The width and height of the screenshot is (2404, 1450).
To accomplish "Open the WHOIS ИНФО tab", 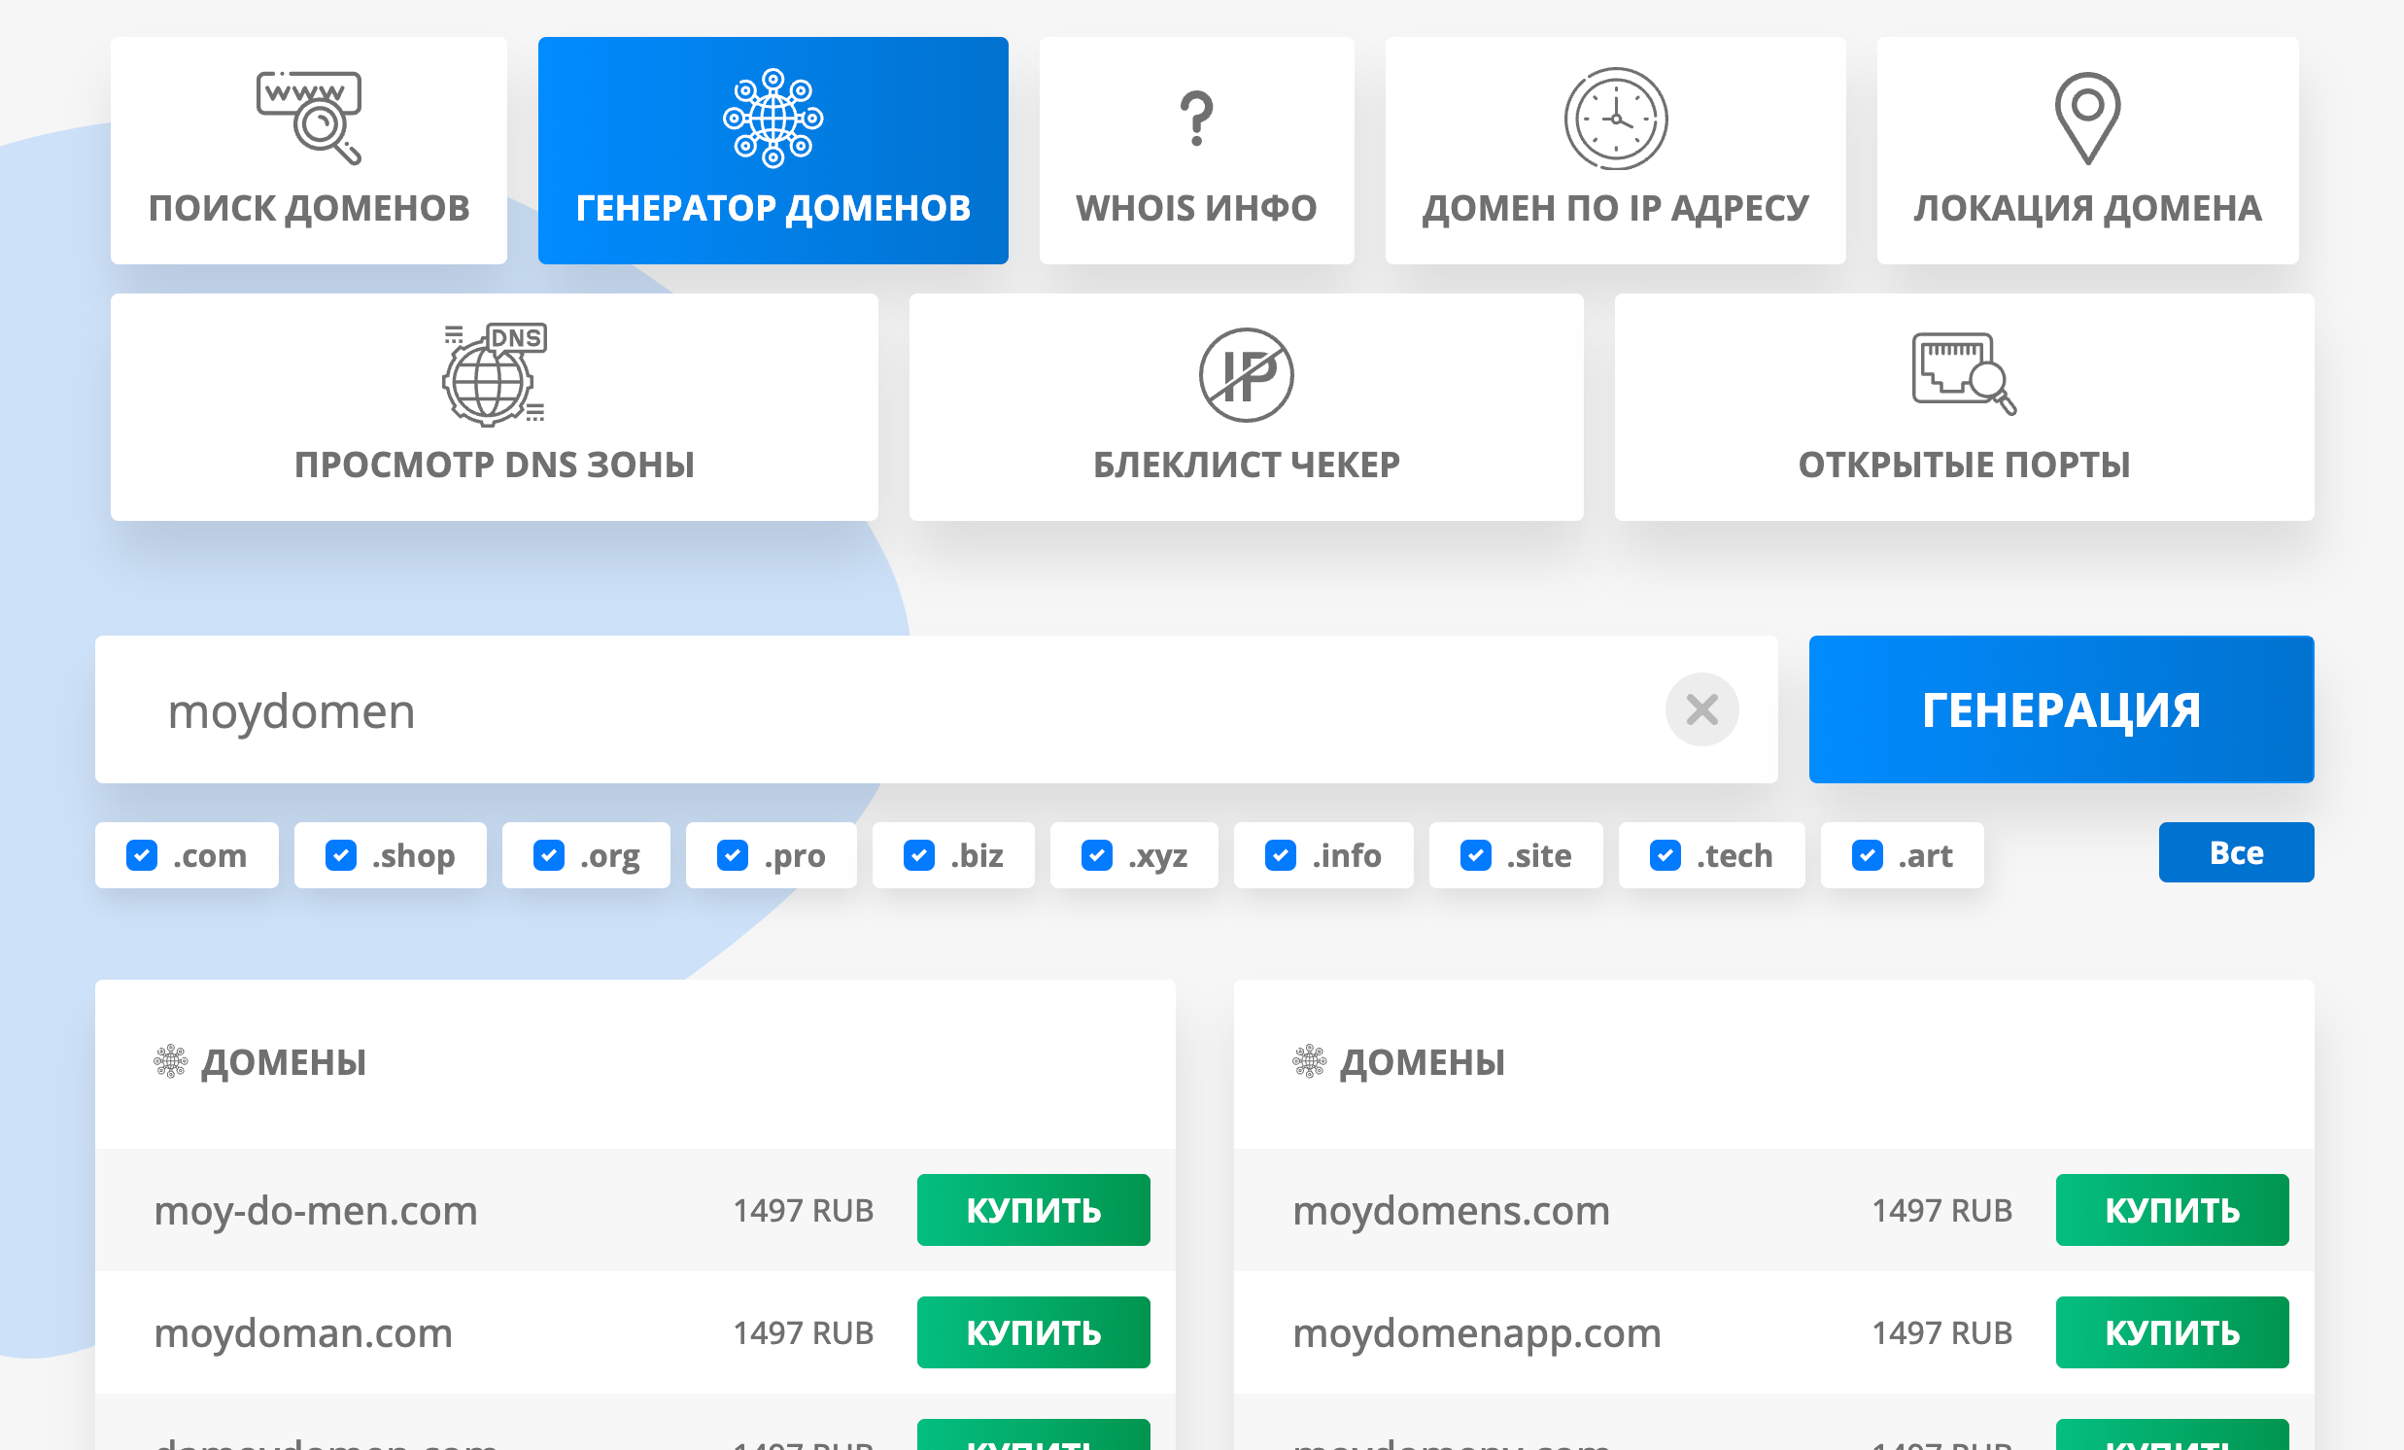I will point(1196,152).
